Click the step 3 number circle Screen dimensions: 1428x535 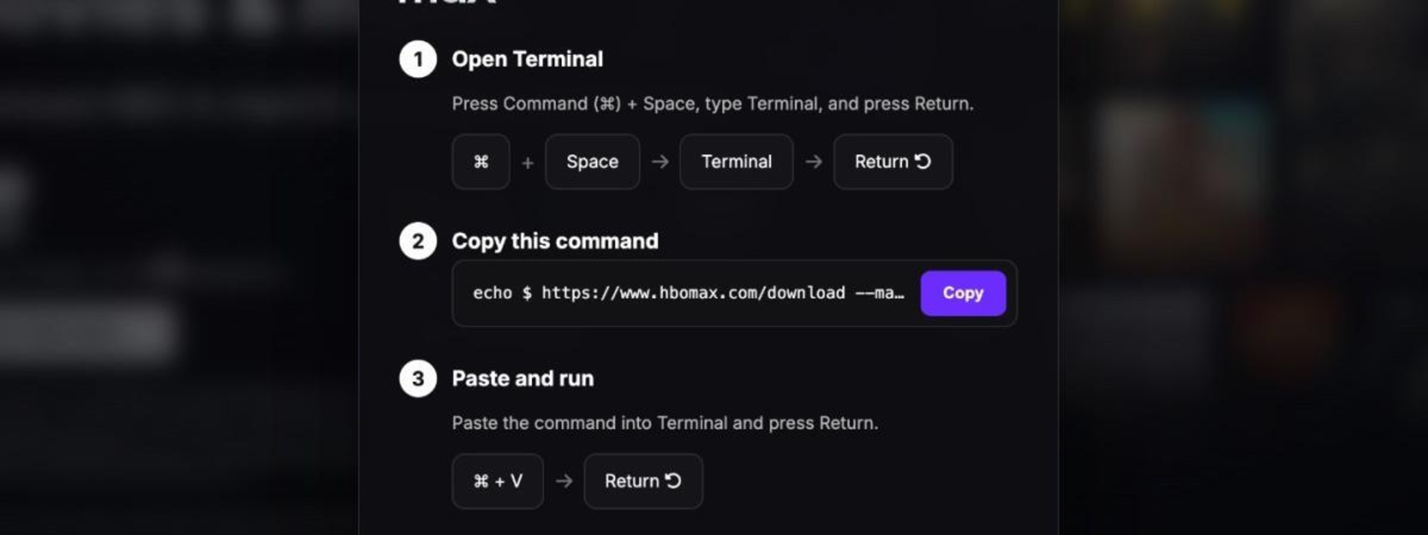click(x=418, y=378)
